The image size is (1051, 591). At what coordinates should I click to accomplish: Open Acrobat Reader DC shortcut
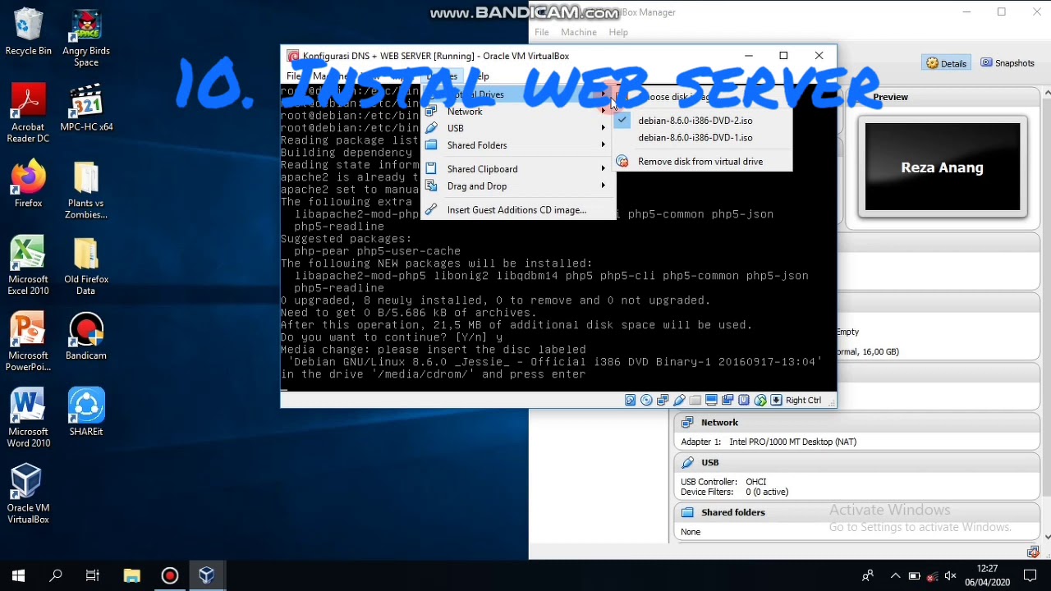click(x=28, y=113)
